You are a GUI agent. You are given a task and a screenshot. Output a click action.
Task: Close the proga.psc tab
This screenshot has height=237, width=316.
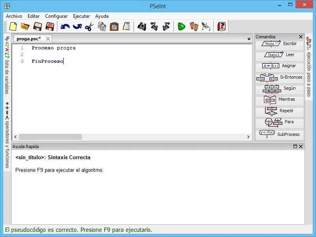point(48,39)
